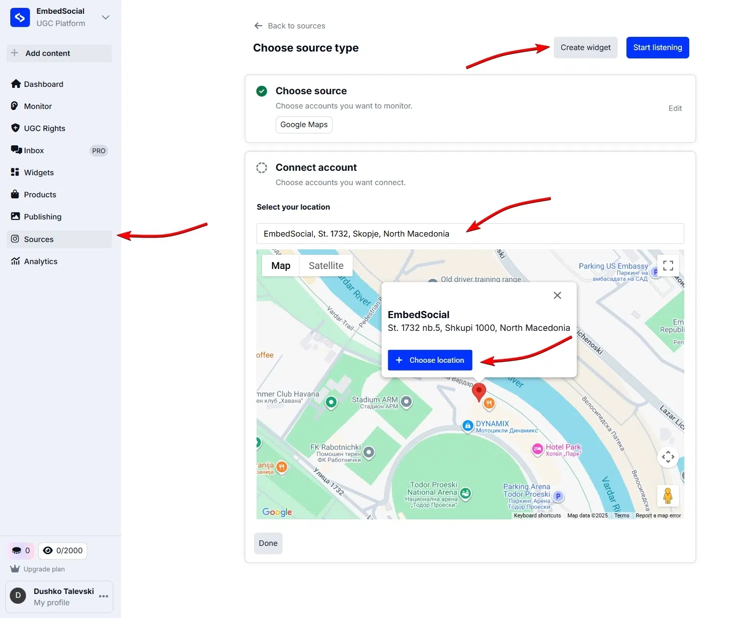Open the Pro Inbox

[33, 150]
